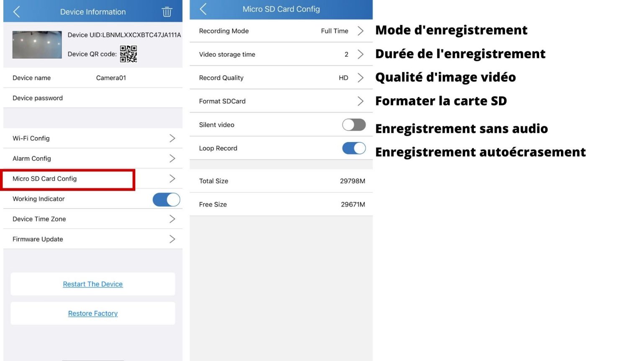
Task: Toggle the Working Indicator switch
Action: click(x=166, y=199)
